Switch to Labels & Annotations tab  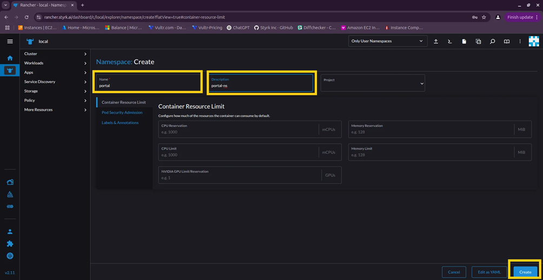point(120,123)
